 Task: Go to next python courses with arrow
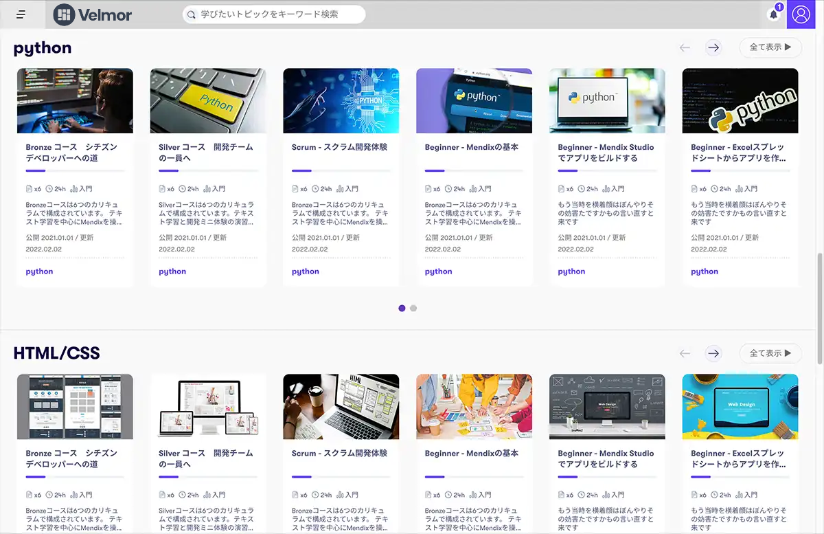[x=713, y=47]
